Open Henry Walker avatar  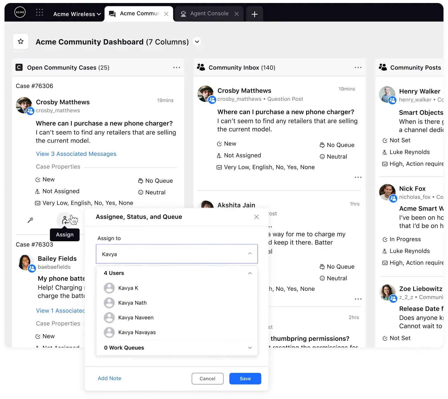pos(388,95)
